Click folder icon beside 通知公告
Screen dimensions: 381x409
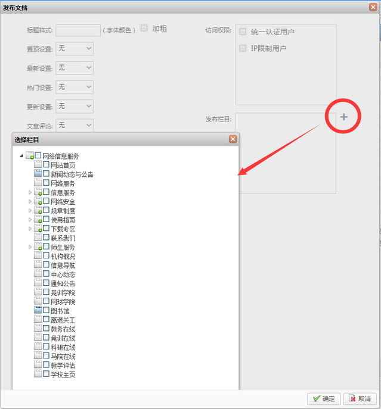pos(38,283)
